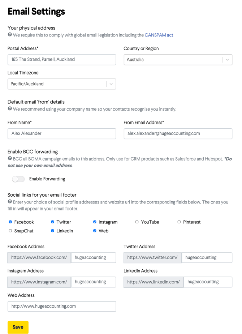Uncheck the Facebook checkbox
Viewport: 242px width, 334px height.
click(10, 222)
